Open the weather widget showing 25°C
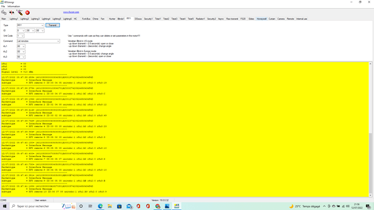Viewport: 374px width, 210px height. pos(305,206)
